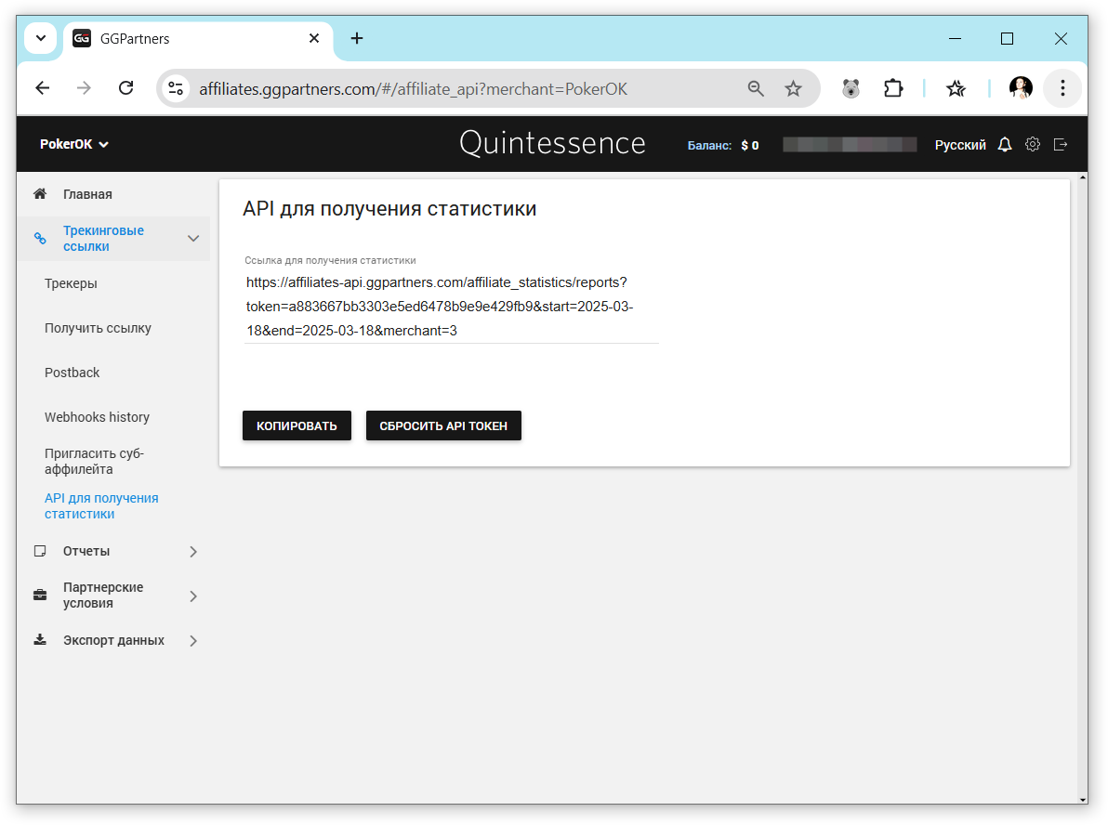Select API для получения статистики menu item

[x=101, y=505]
